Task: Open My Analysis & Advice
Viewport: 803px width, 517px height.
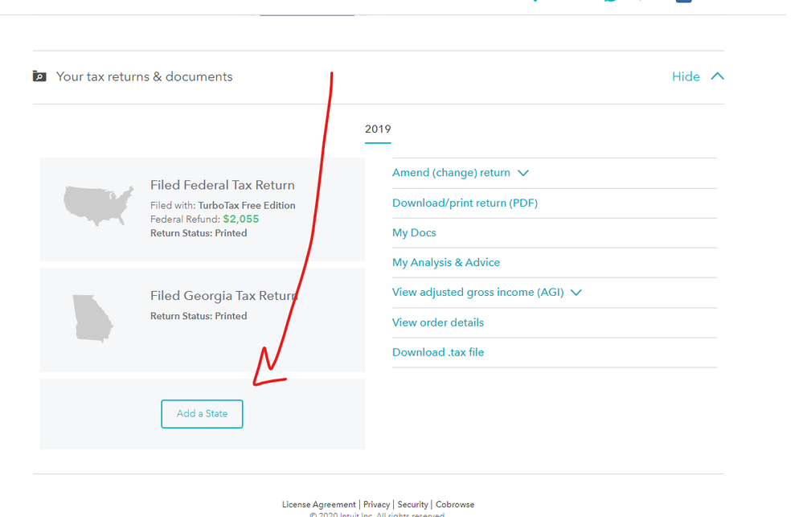Action: (446, 262)
